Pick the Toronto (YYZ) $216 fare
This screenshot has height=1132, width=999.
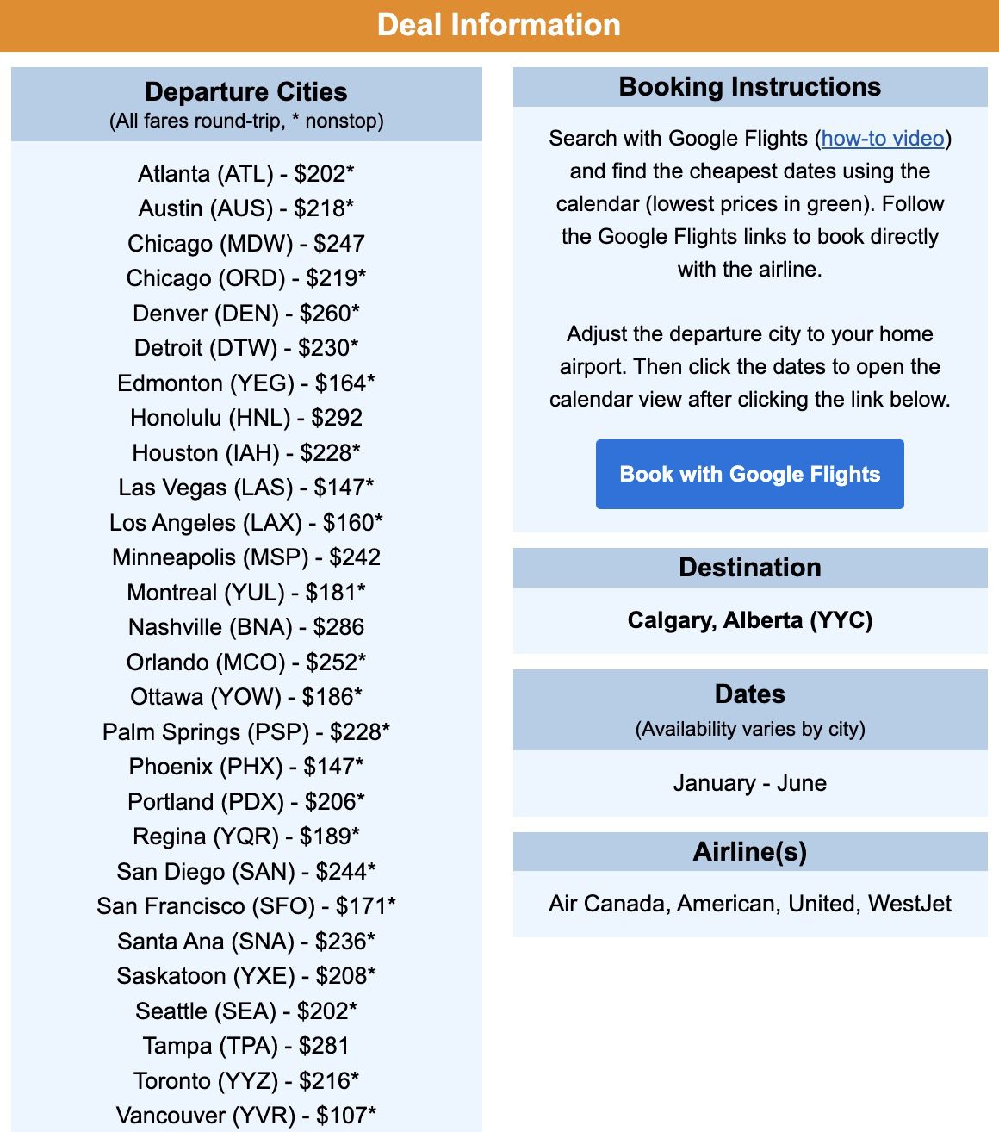tap(246, 1081)
